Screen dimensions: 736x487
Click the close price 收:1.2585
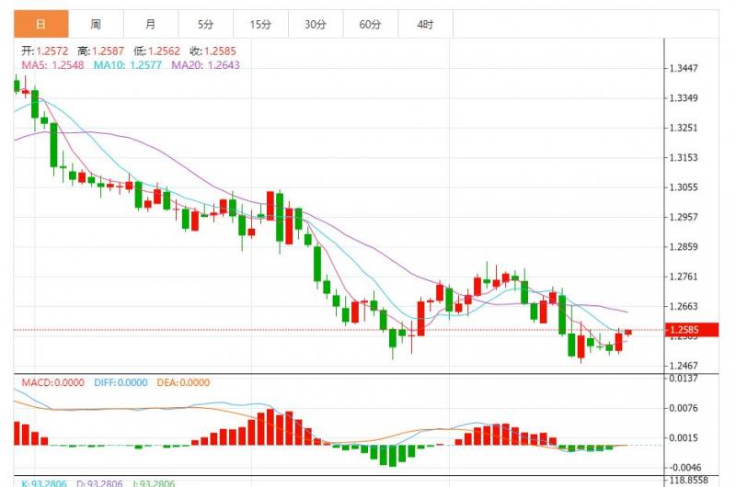click(213, 51)
